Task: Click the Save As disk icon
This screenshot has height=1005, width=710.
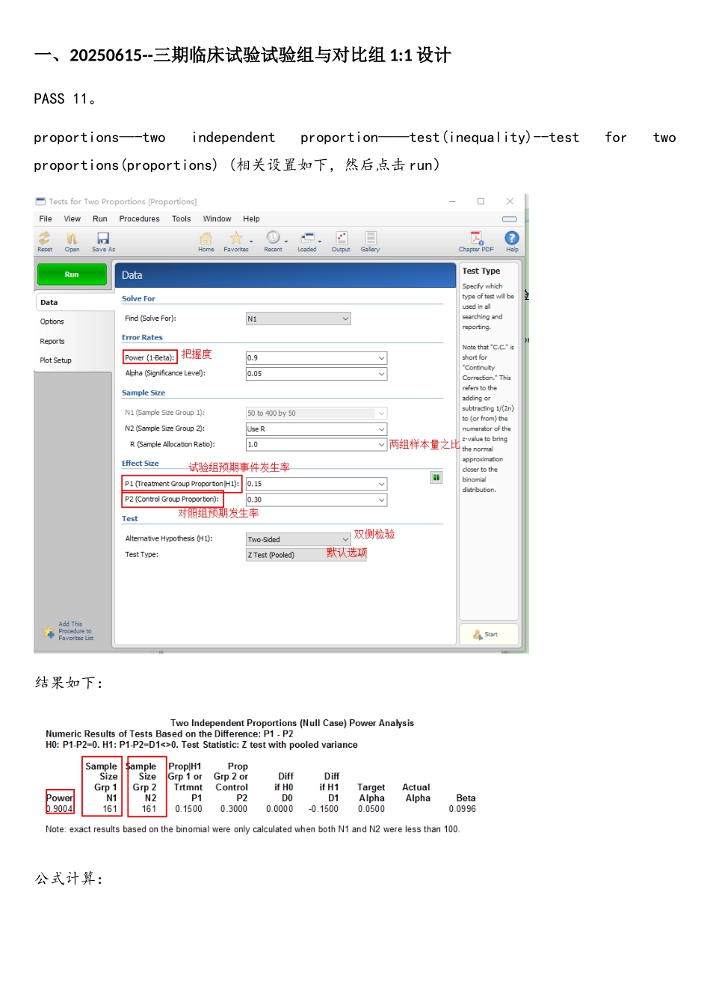Action: pyautogui.click(x=103, y=242)
